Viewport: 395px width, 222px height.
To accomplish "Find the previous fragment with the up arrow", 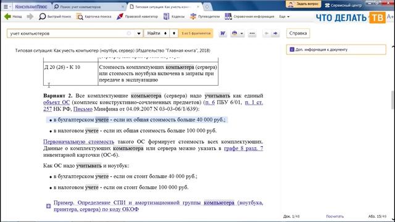I will pos(174,33).
